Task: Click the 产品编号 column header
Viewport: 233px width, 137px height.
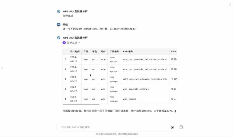Action: (114, 51)
